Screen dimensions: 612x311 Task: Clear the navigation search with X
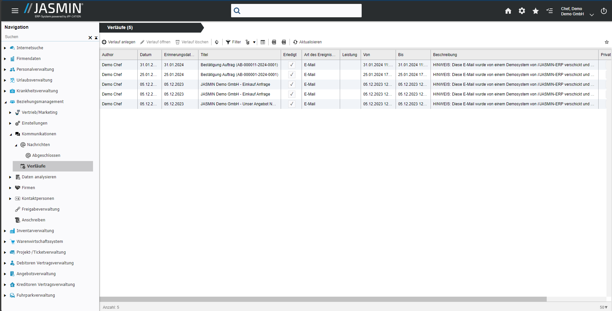click(x=90, y=37)
